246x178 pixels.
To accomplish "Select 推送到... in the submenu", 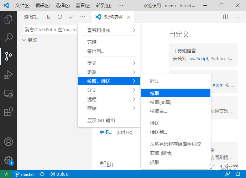I will click(x=176, y=132).
